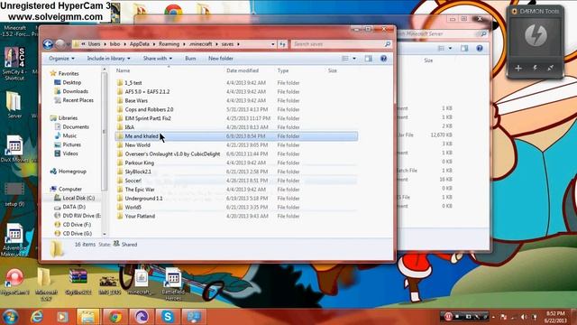Select CD Drive (F:) in sidebar

(x=72, y=225)
